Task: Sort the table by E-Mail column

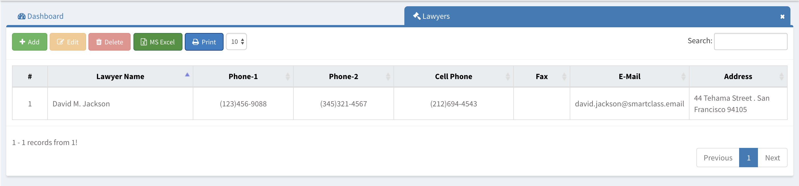Action: tap(629, 77)
